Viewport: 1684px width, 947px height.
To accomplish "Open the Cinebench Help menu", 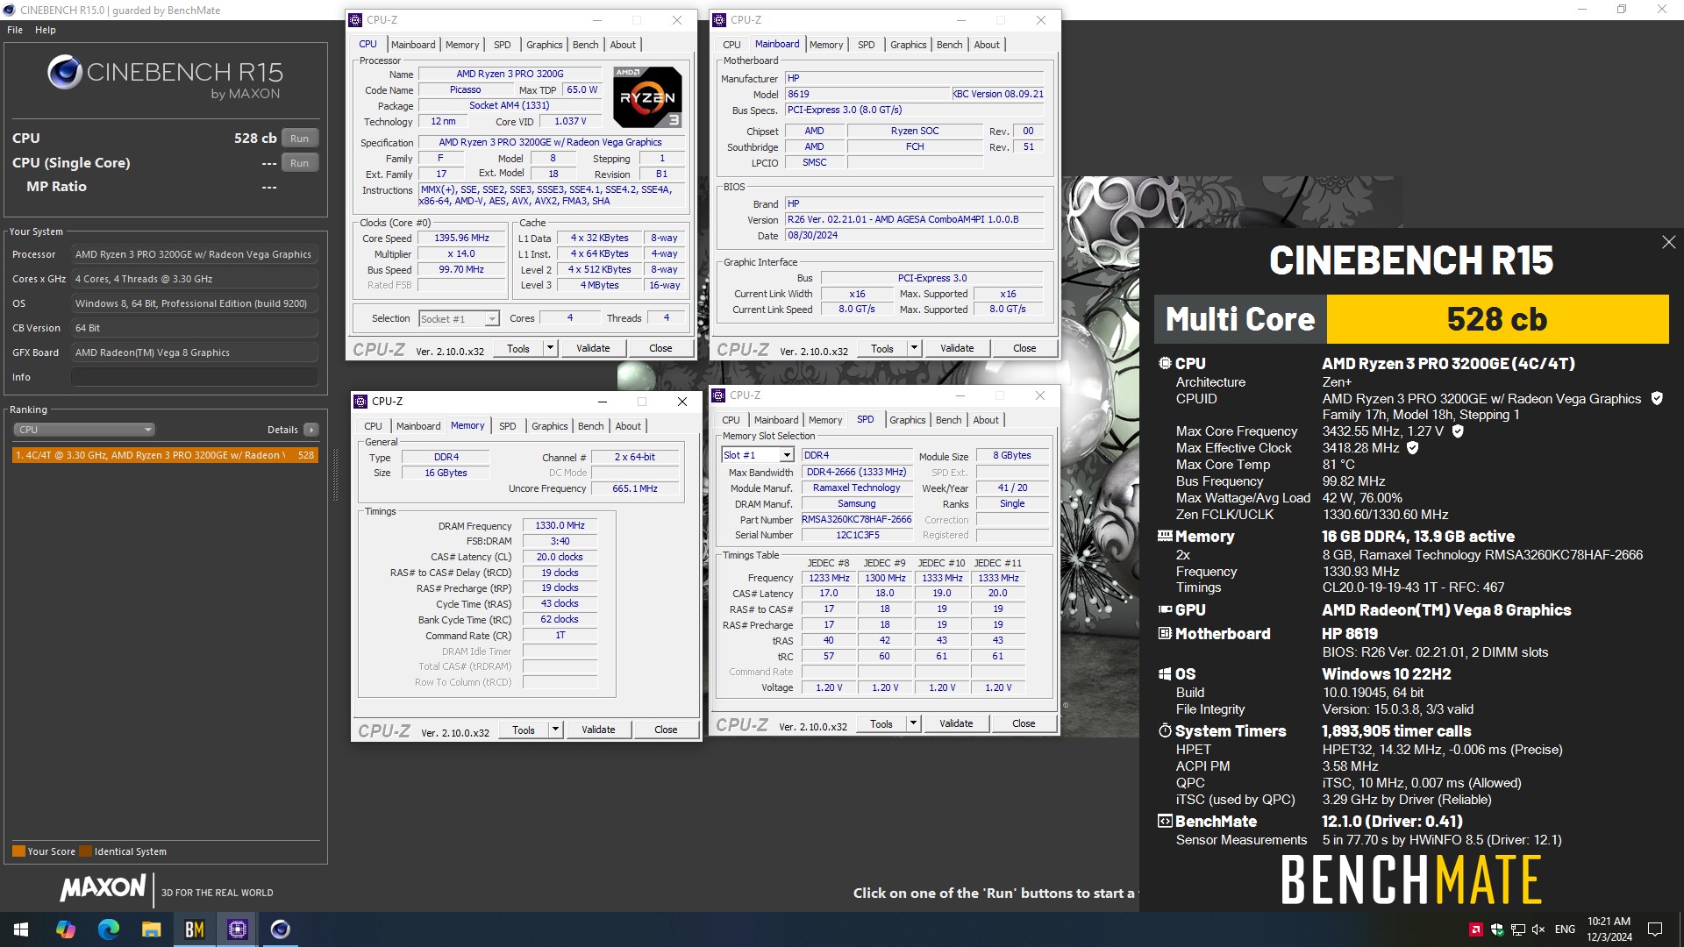I will pos(46,30).
